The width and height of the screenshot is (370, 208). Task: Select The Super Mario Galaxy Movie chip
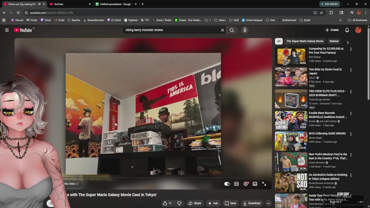[305, 41]
